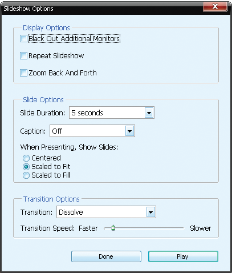Select the Centered radio button
Screen dimensions: 232x273
[26, 158]
